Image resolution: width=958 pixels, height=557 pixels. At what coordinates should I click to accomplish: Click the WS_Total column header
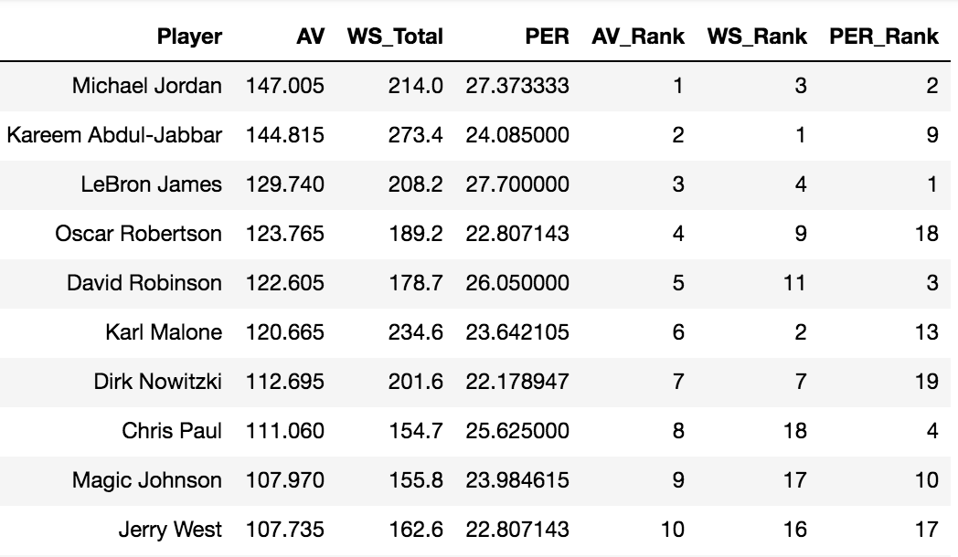coord(395,37)
